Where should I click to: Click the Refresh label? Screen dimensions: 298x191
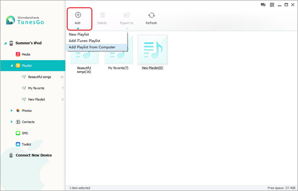pos(151,23)
